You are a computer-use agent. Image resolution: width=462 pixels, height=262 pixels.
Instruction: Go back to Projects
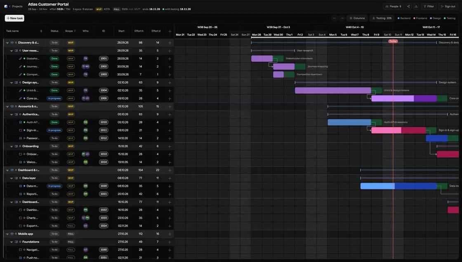pyautogui.click(x=15, y=6)
